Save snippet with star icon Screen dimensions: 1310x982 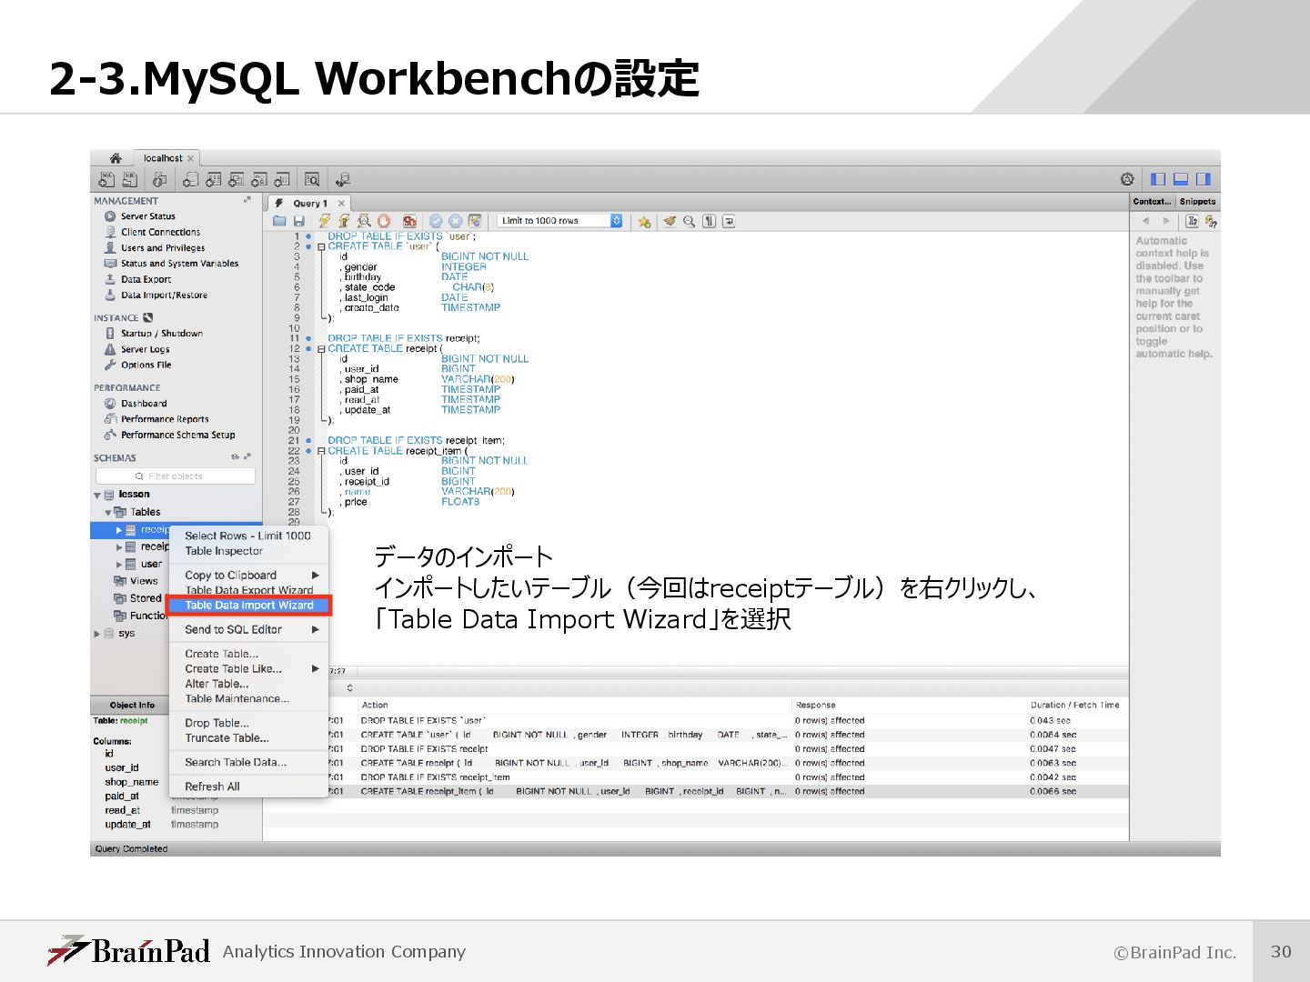tap(644, 221)
